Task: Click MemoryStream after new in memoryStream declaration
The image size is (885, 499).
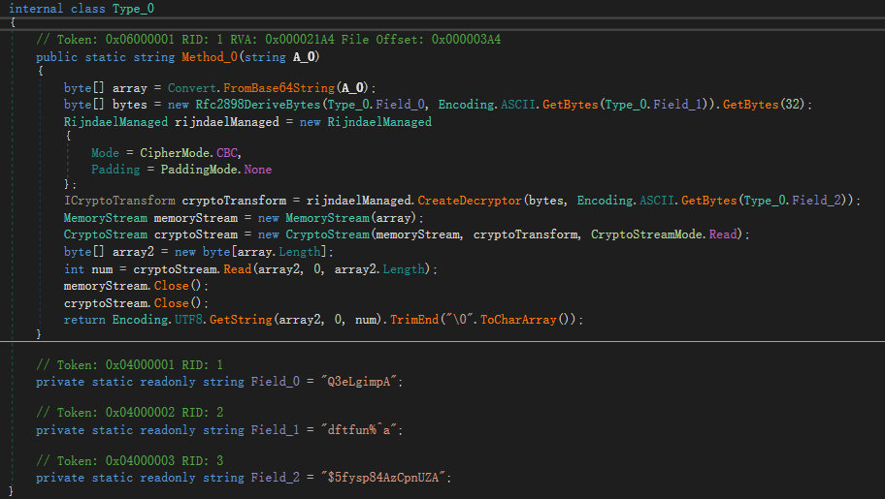Action: [x=327, y=218]
